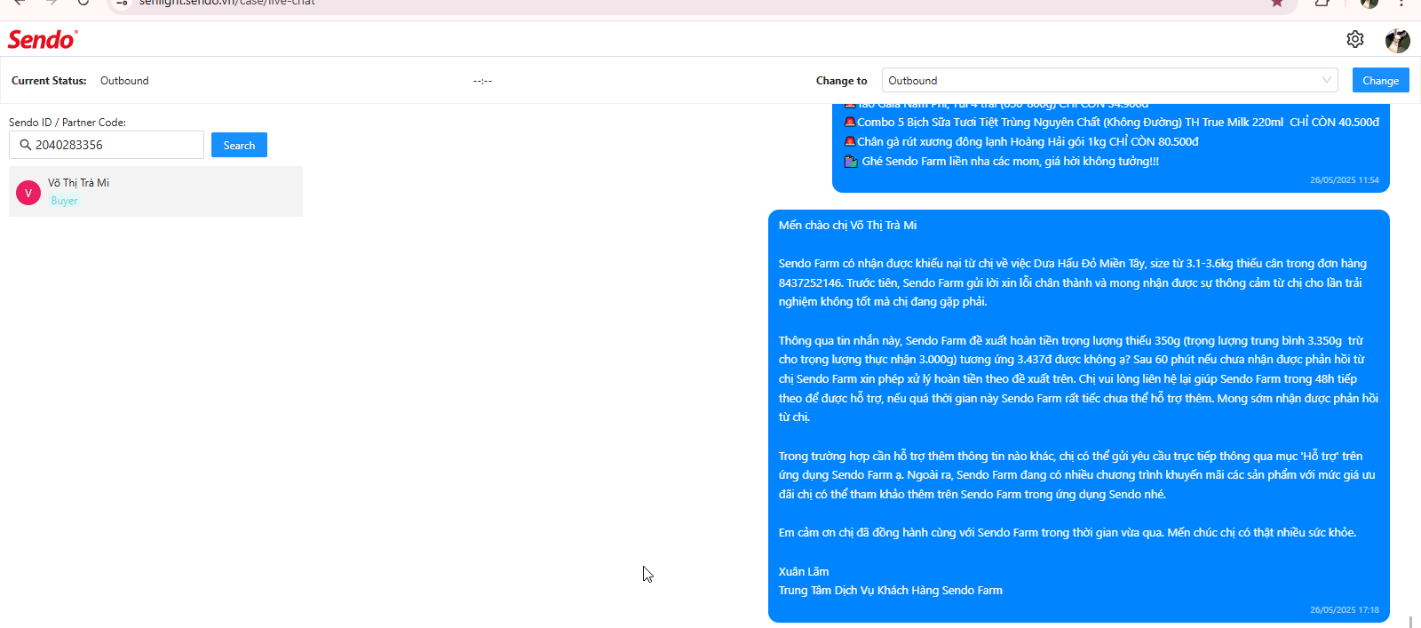Click the browser profile picture
Screen dimensions: 1421x628
point(1369,4)
